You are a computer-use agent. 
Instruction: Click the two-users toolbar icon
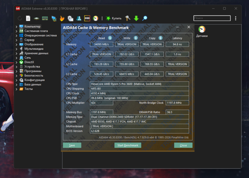pyautogui.click(x=79, y=18)
